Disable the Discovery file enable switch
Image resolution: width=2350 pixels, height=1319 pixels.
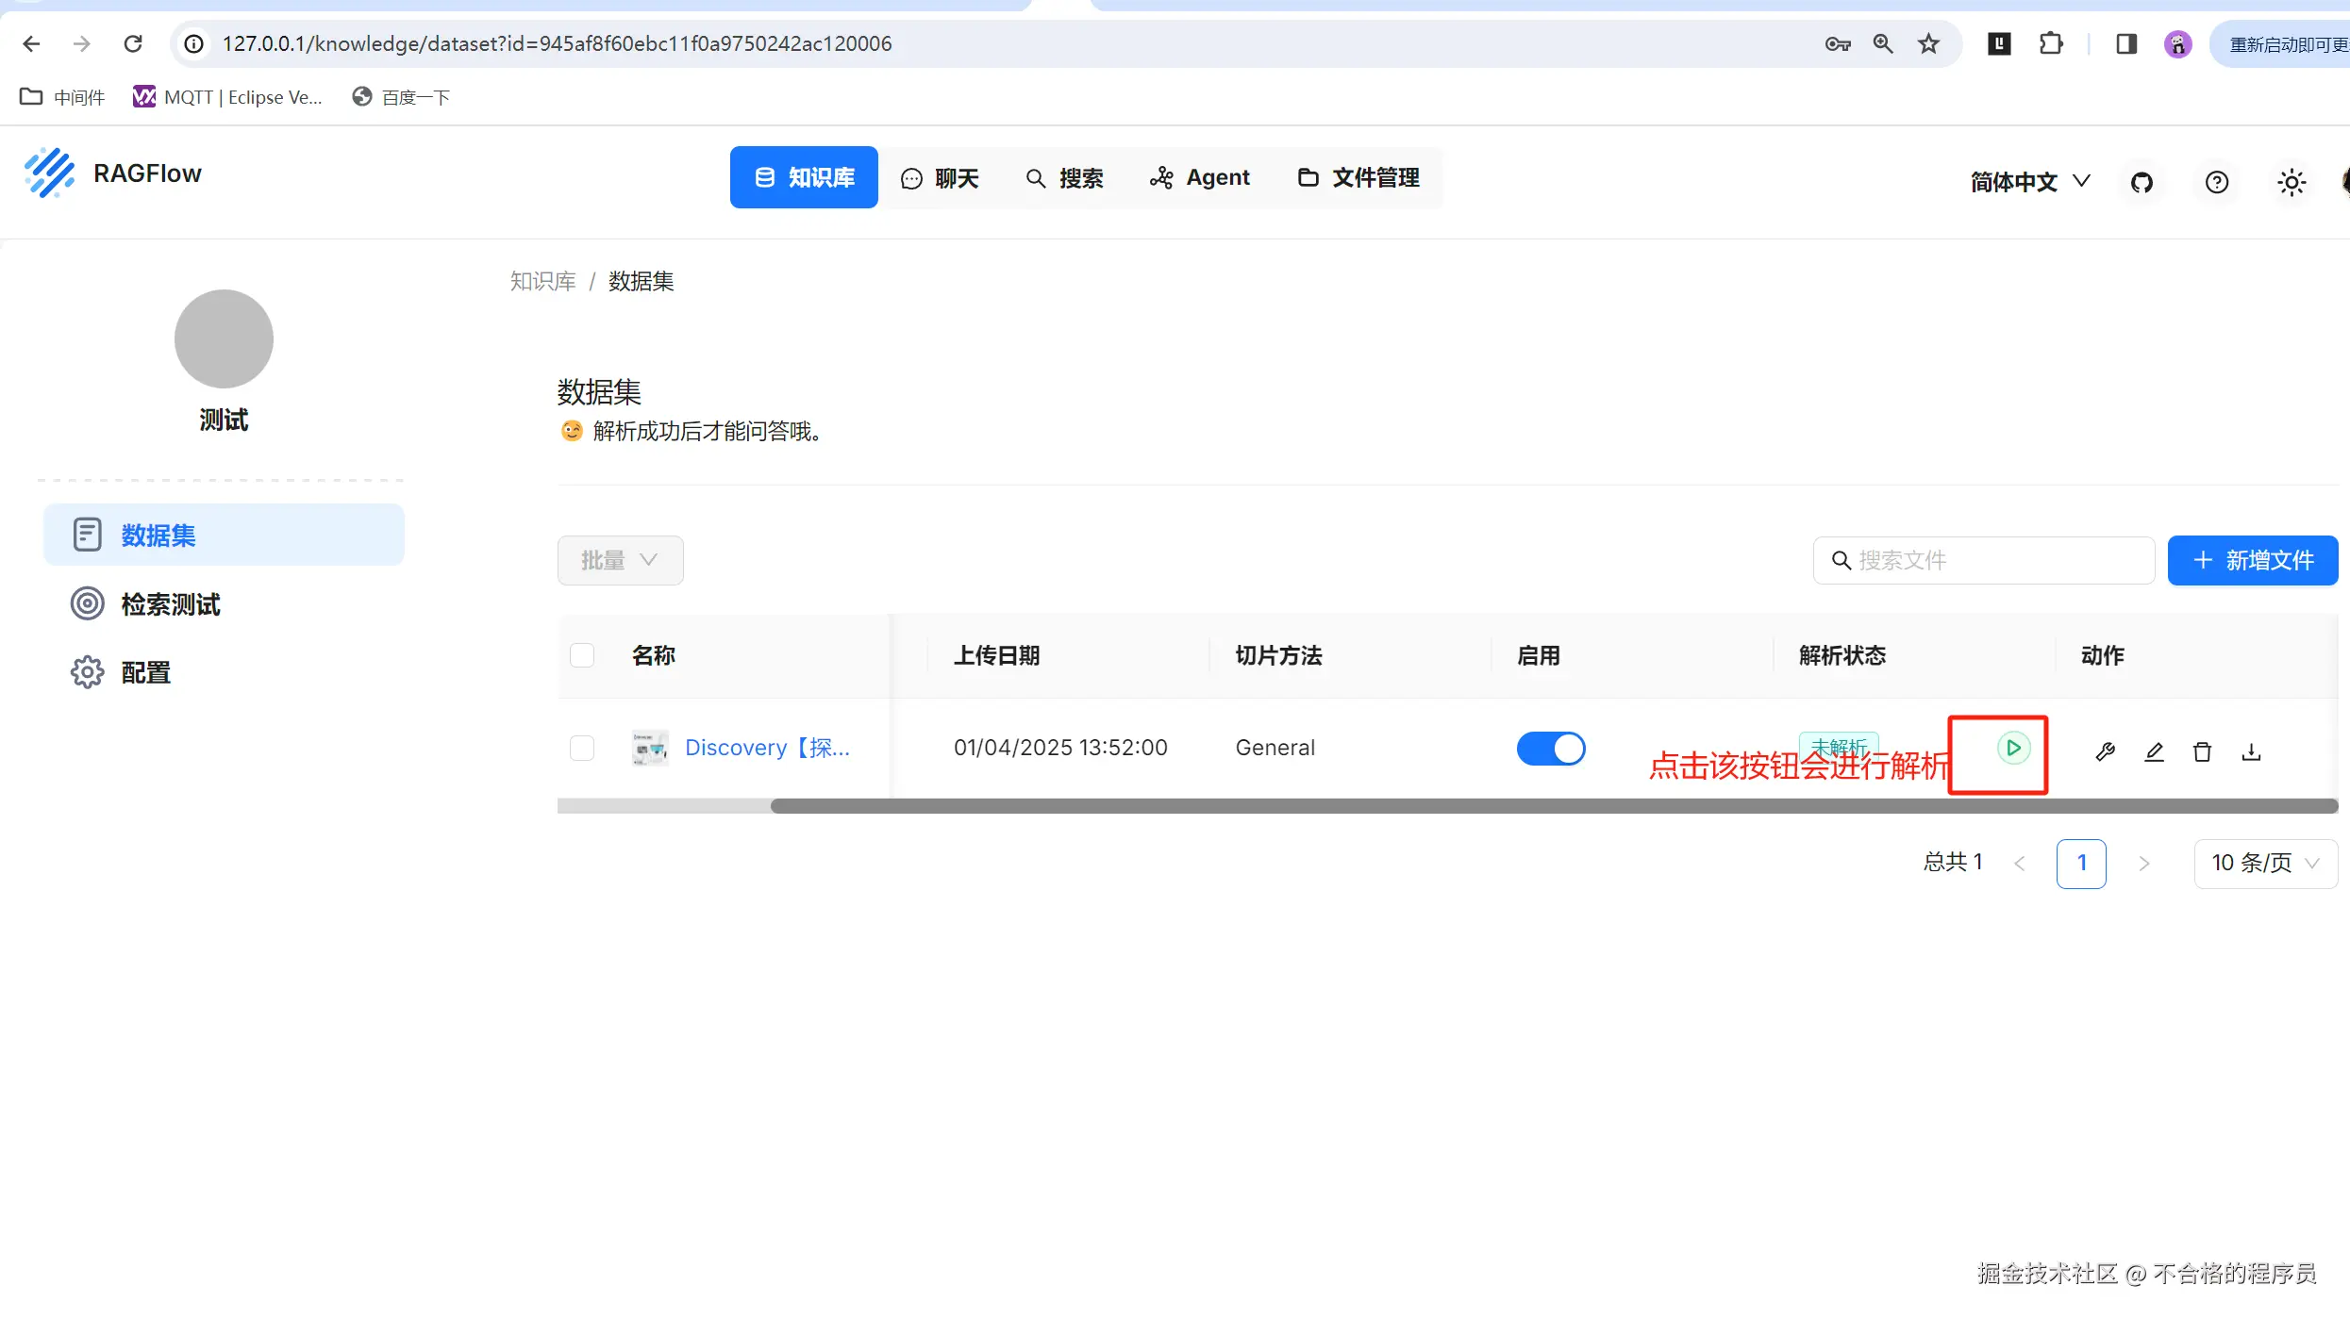1550,748
